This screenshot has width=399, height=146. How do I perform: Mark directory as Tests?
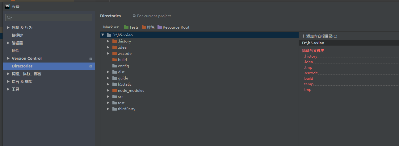pyautogui.click(x=131, y=27)
